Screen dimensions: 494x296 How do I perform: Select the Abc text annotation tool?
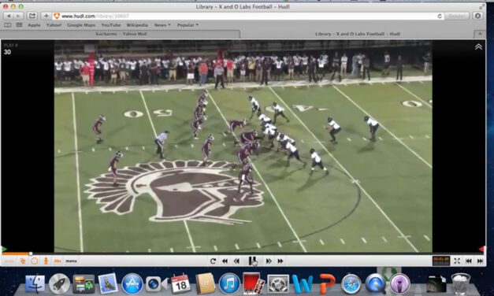point(58,261)
